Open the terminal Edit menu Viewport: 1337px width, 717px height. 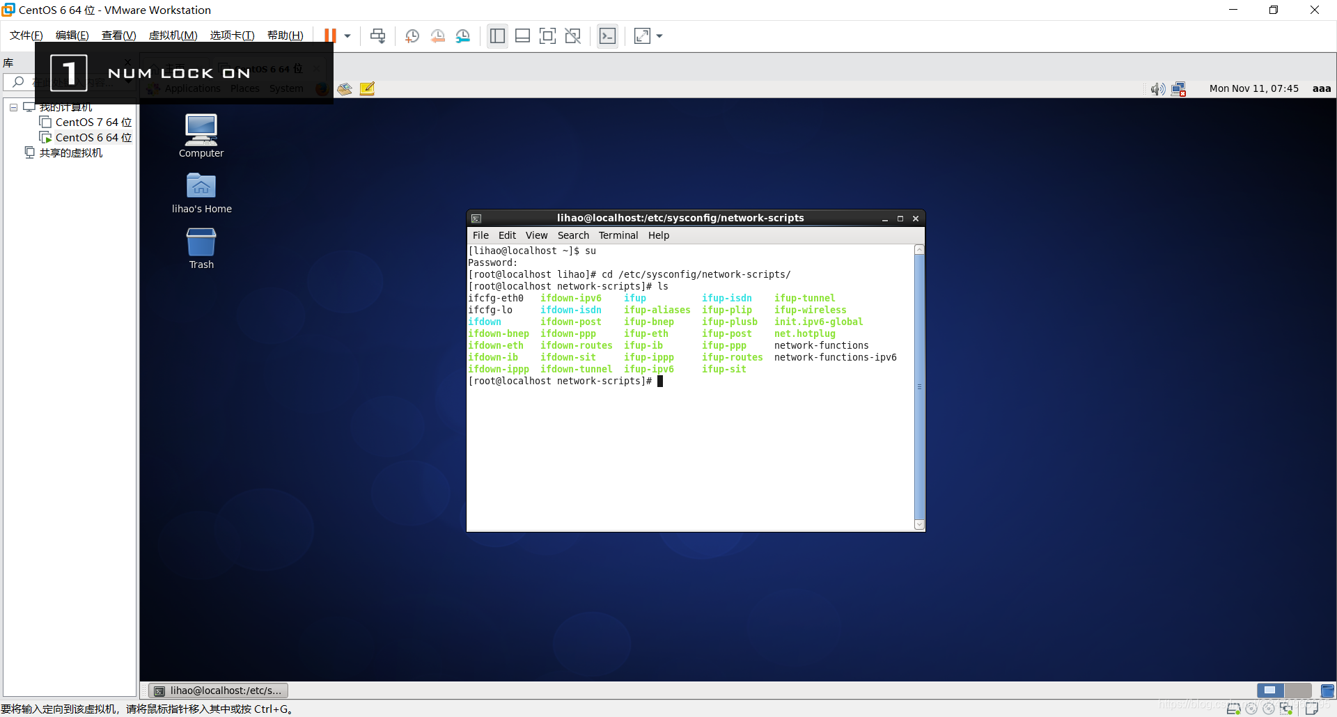click(x=507, y=235)
